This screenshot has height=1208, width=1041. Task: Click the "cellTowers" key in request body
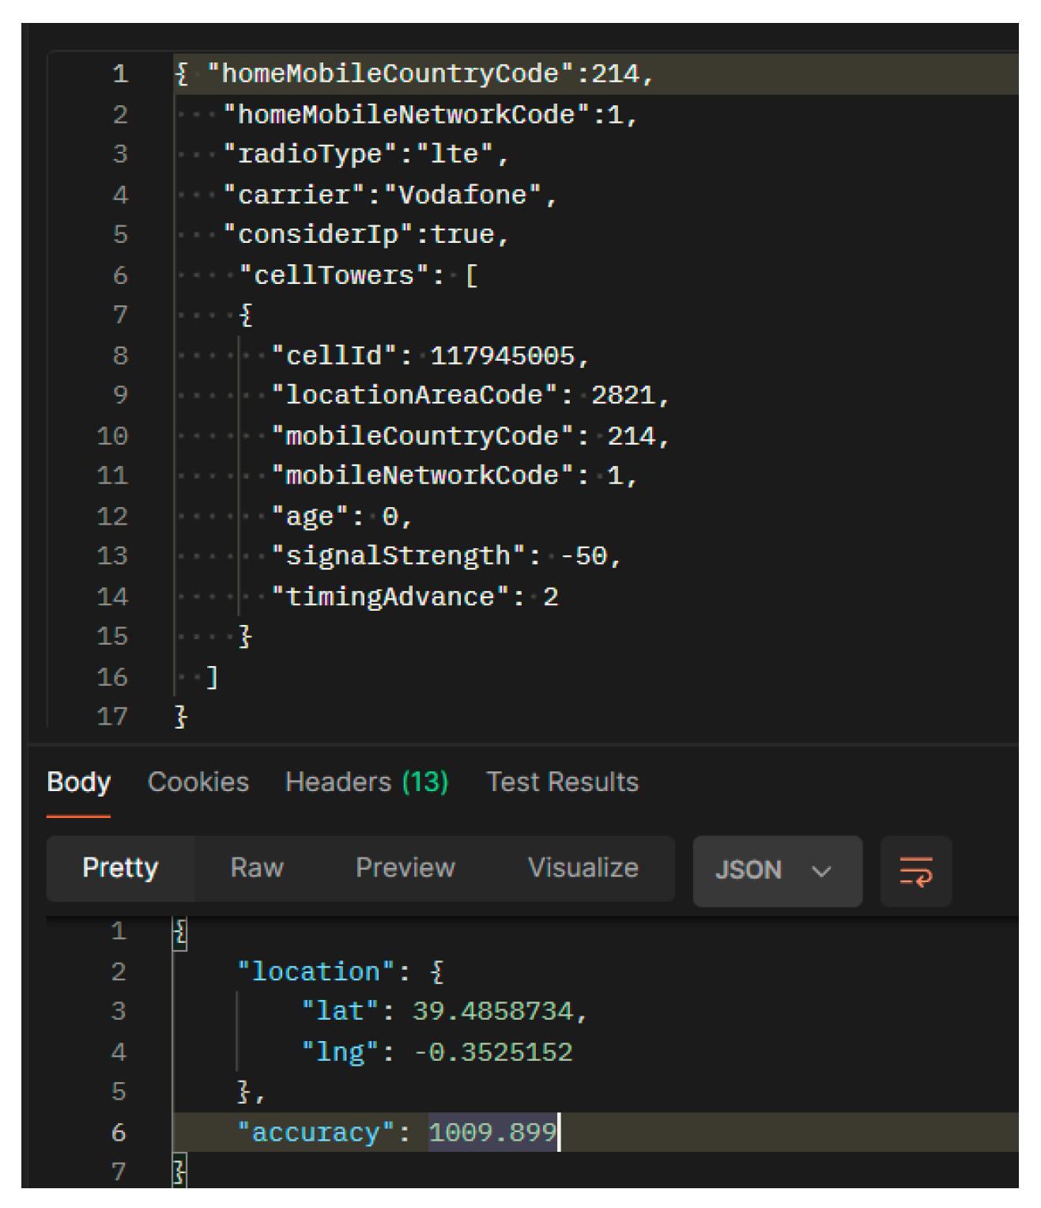[334, 275]
